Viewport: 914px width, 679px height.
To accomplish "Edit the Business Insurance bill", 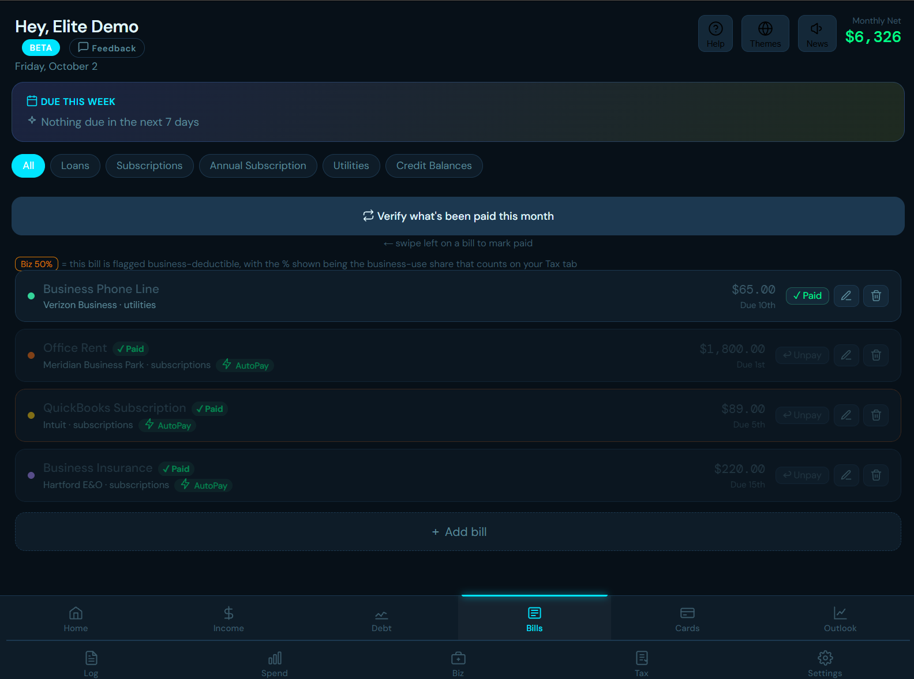I will [x=846, y=475].
